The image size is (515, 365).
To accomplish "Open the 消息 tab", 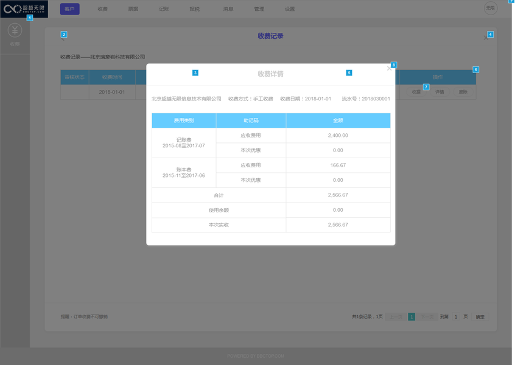I will [228, 9].
